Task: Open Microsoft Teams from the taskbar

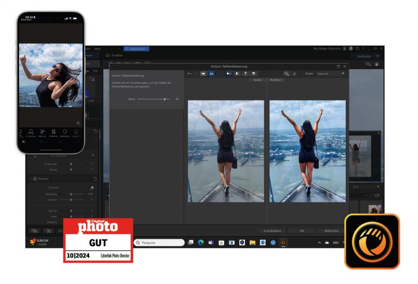Action: (x=211, y=242)
